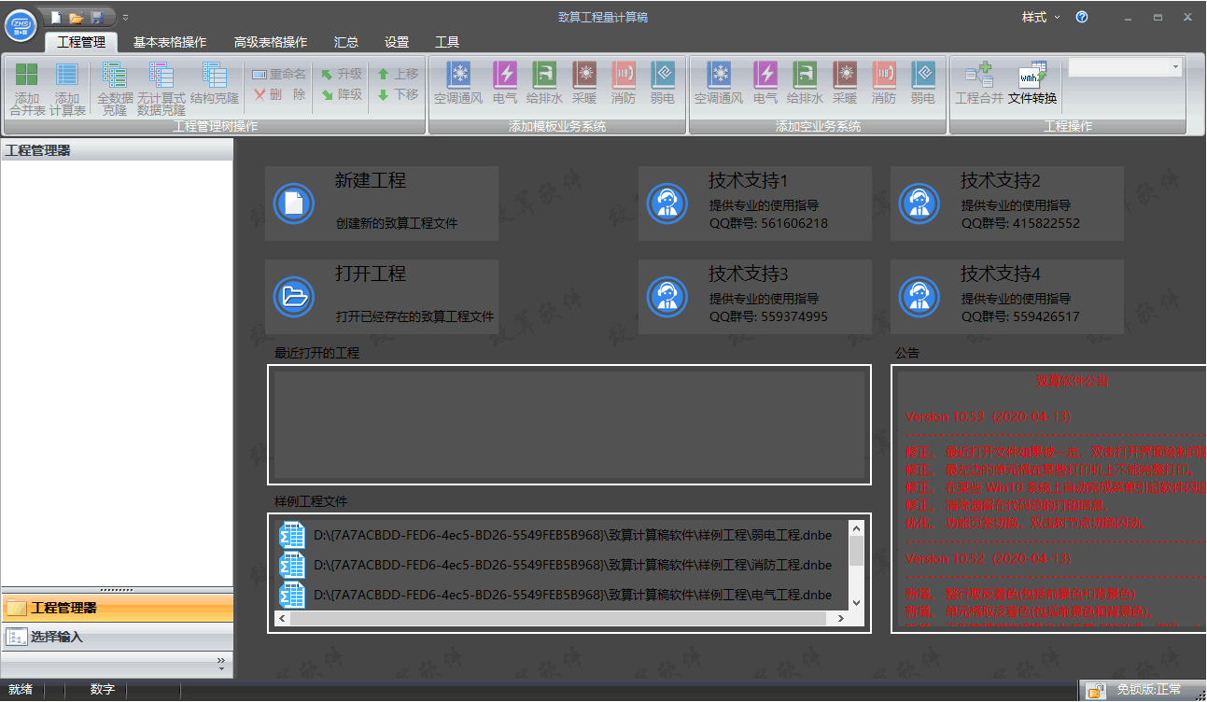Click sample list horizontal scrollbar right arrow
The width and height of the screenshot is (1207, 702).
point(840,618)
